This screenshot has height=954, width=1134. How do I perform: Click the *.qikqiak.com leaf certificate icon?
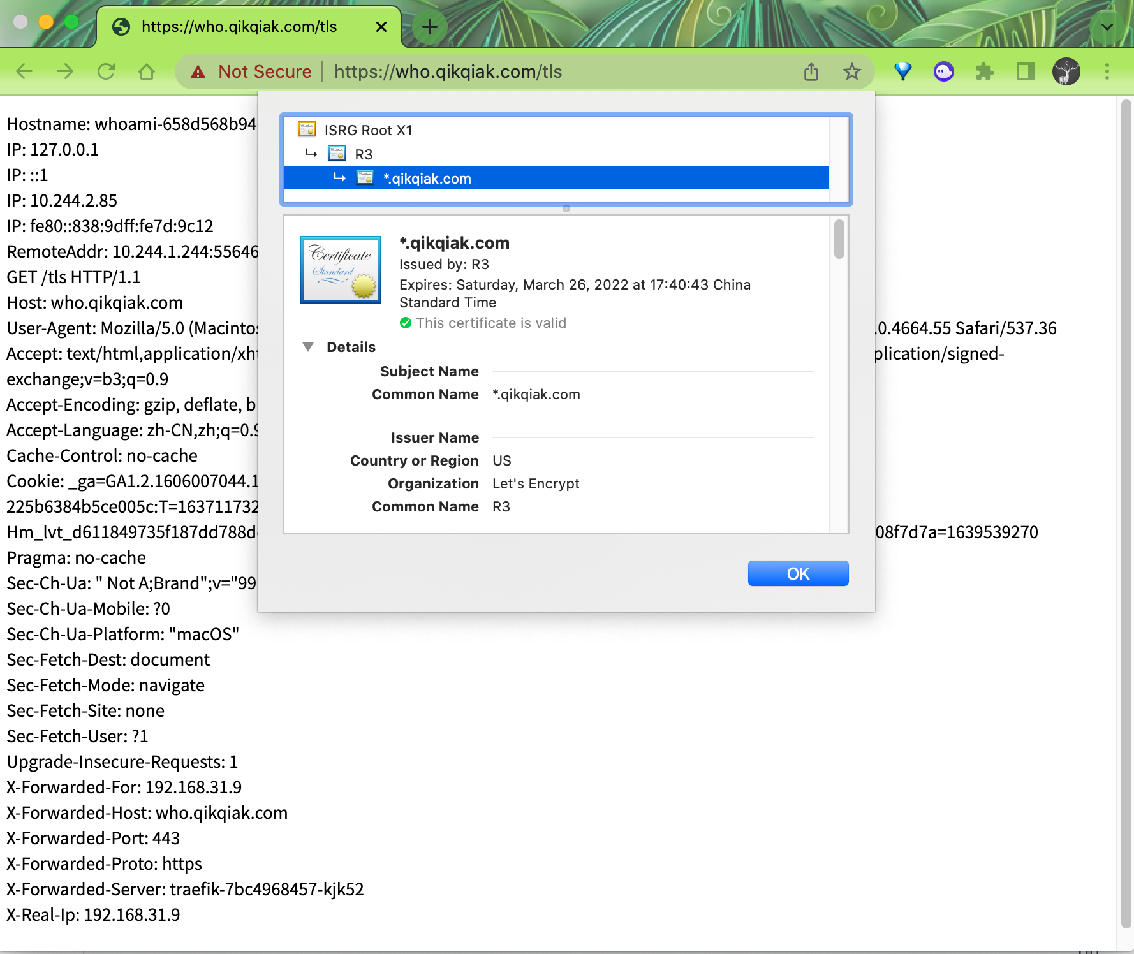click(365, 177)
